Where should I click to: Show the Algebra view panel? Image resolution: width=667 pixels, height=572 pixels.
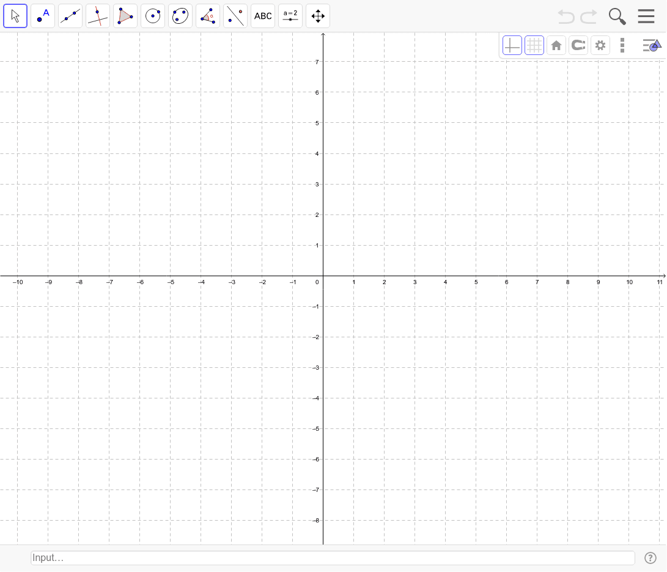point(650,45)
